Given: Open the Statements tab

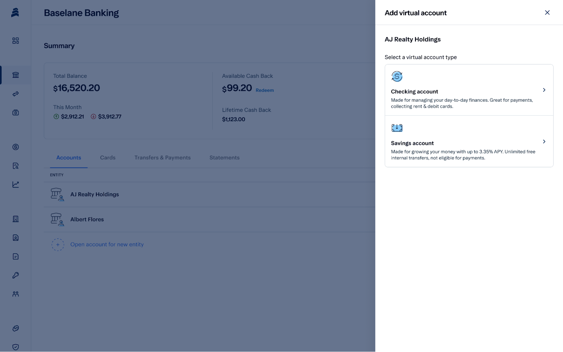Looking at the screenshot, I should (224, 158).
